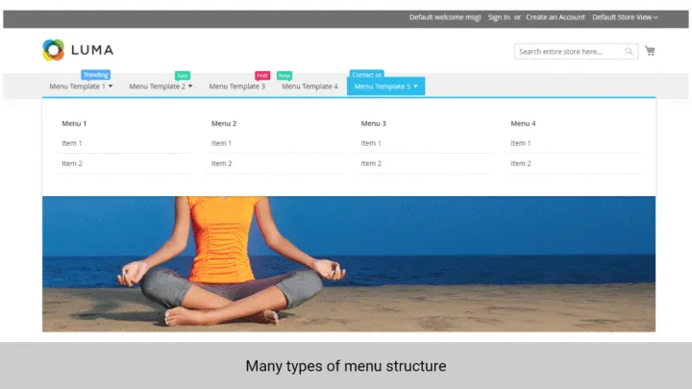Click in the search entire store field
The height and width of the screenshot is (389, 692).
pos(569,52)
